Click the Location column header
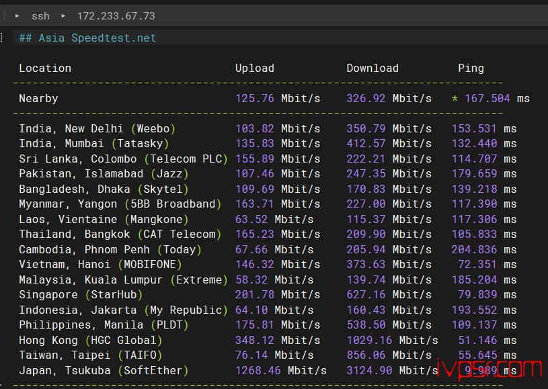 pos(45,68)
